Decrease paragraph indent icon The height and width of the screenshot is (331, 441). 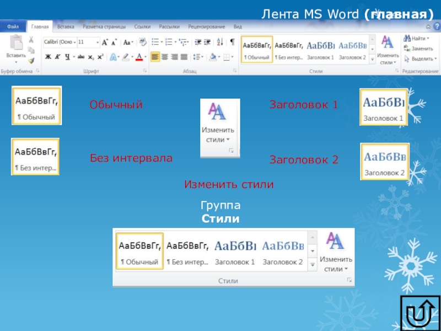click(x=198, y=42)
